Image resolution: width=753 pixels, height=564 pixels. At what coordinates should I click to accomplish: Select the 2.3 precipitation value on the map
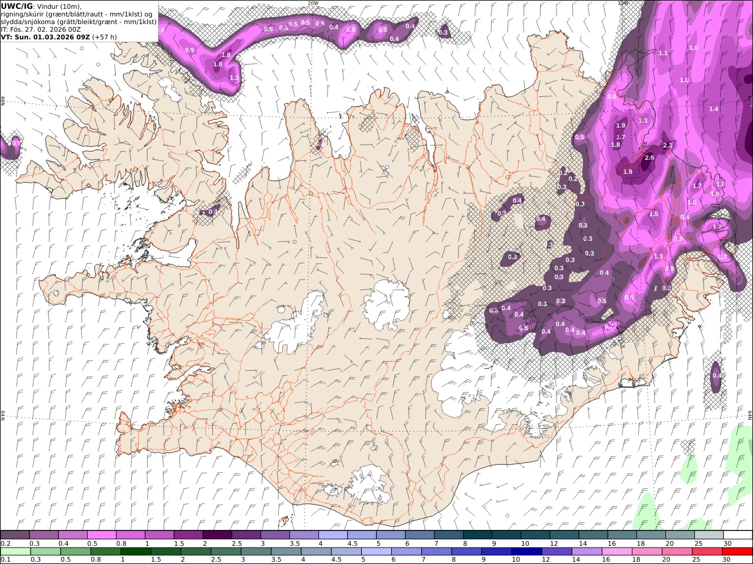click(x=667, y=145)
